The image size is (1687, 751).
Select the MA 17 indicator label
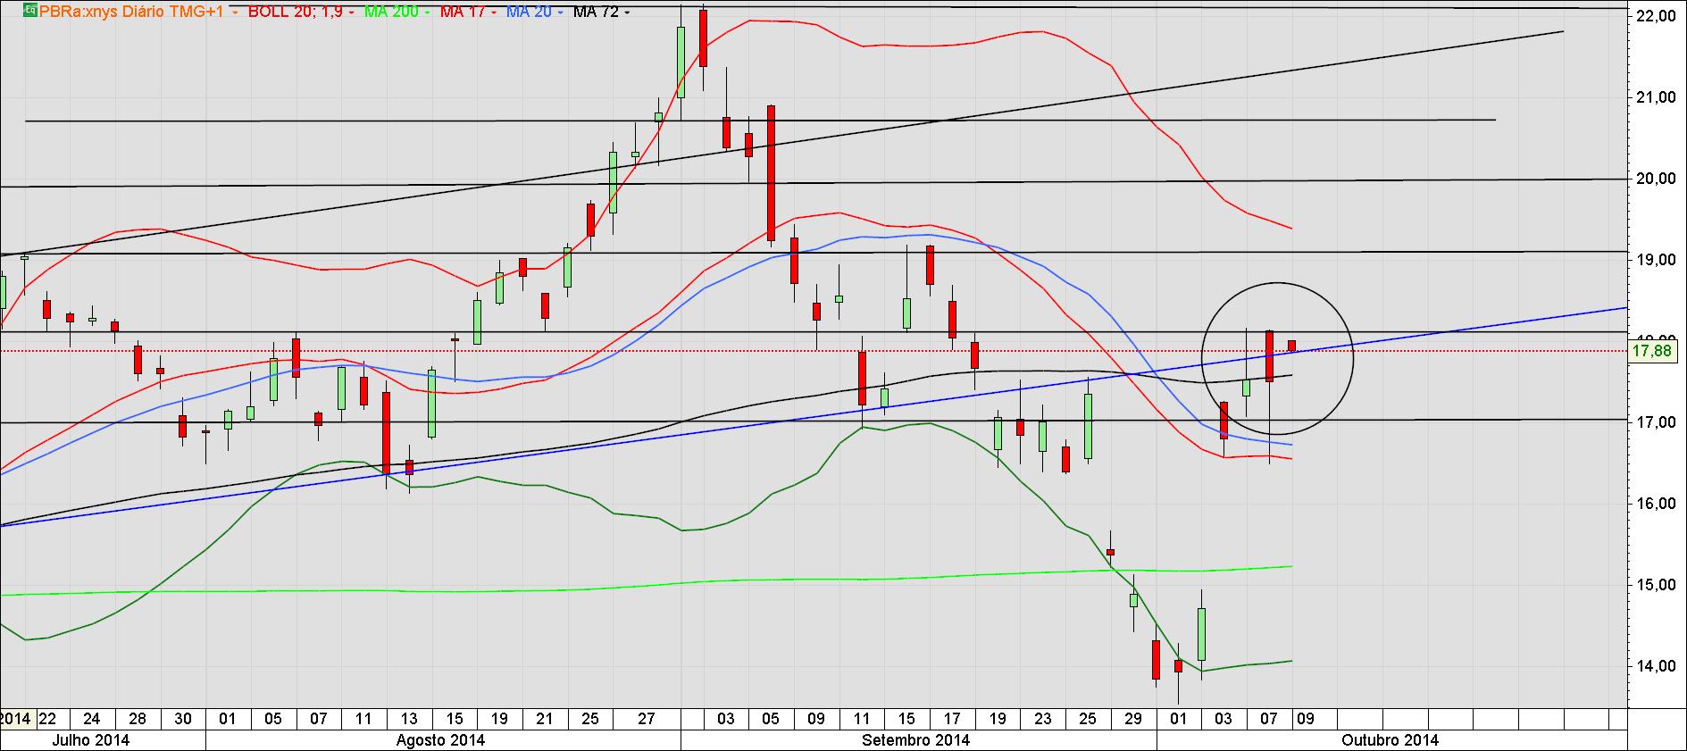[462, 12]
